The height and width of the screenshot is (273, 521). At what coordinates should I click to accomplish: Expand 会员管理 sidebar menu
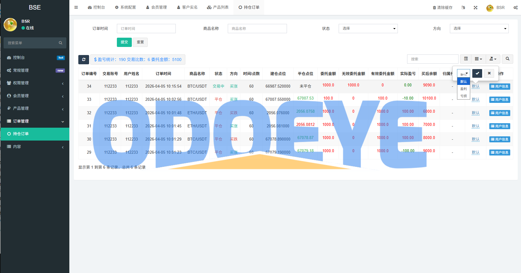(x=35, y=96)
